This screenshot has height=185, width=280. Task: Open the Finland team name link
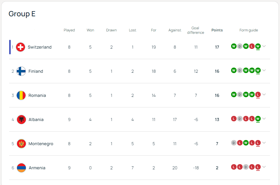click(36, 71)
